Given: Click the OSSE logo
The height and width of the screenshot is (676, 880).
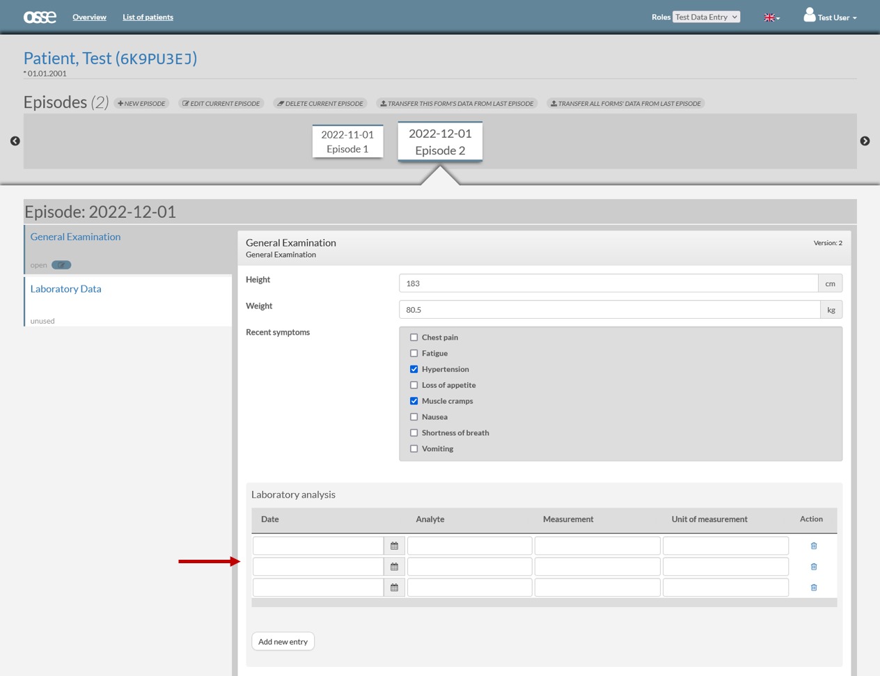Looking at the screenshot, I should click(40, 17).
